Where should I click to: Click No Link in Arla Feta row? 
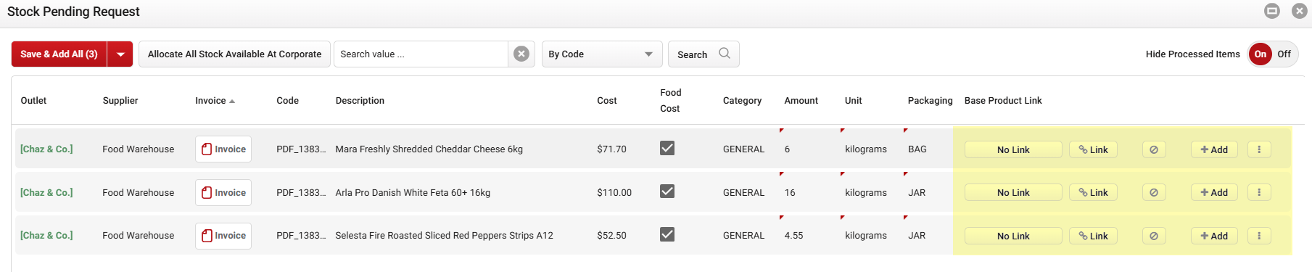coord(1013,192)
